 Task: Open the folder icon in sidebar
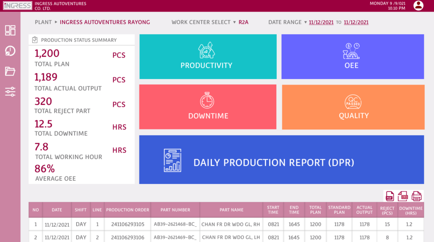point(10,71)
